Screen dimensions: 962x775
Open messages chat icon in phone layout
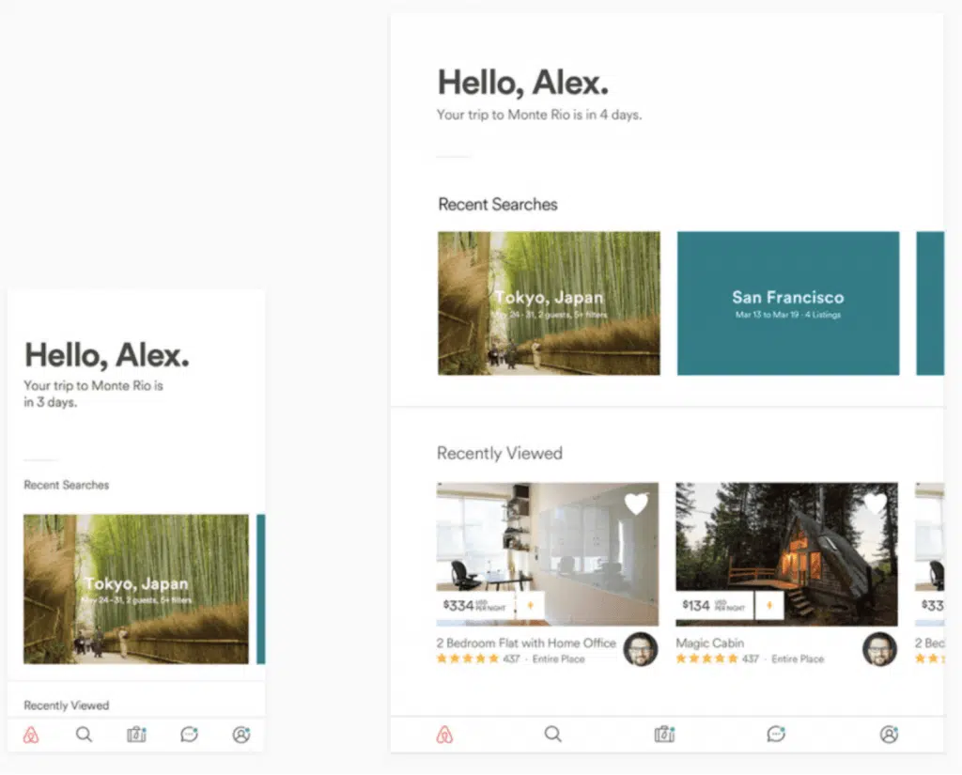coord(189,734)
